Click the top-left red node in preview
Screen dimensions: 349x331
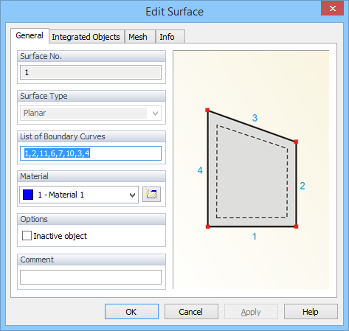207,110
